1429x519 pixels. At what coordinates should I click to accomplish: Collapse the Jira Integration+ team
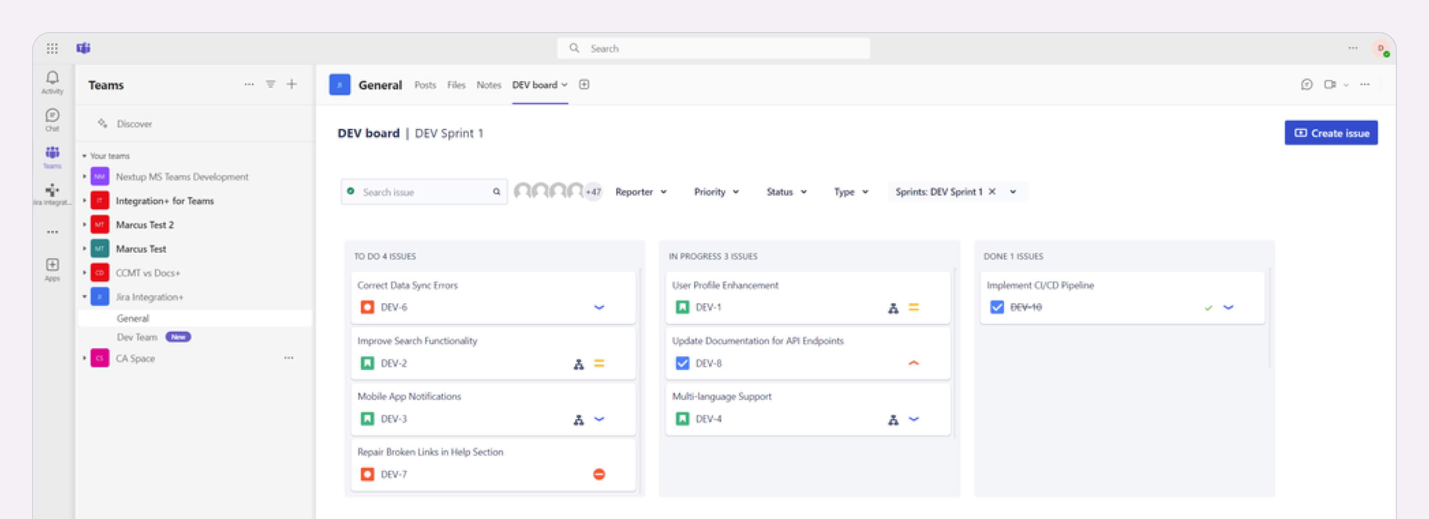point(84,297)
